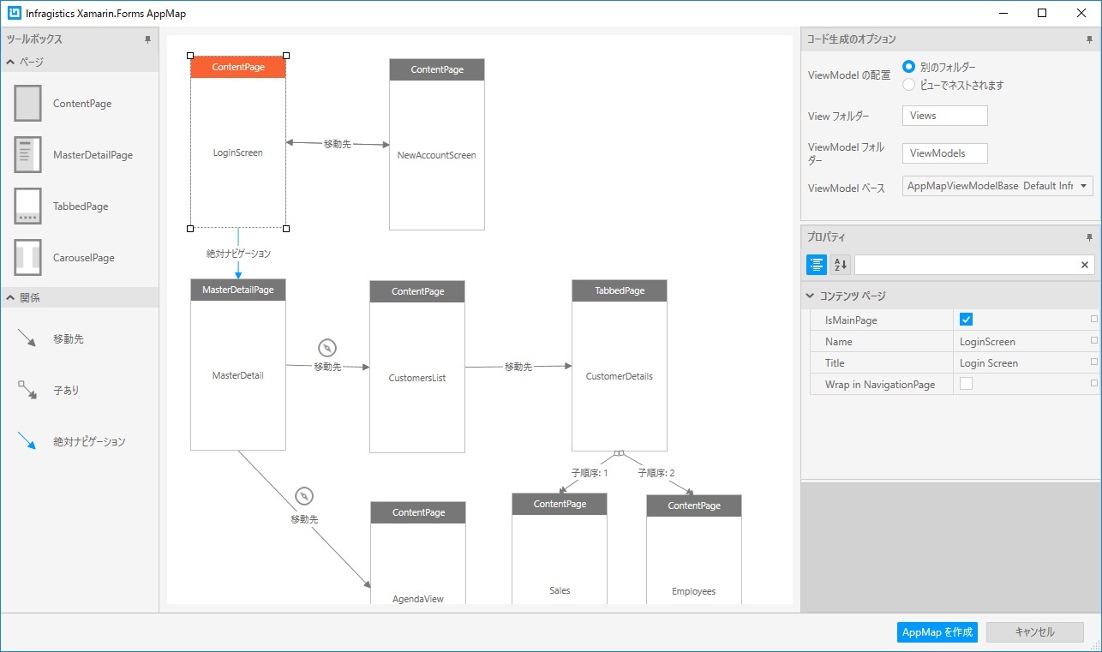
Task: Collapse the 関係 toolbox section
Action: pyautogui.click(x=10, y=297)
